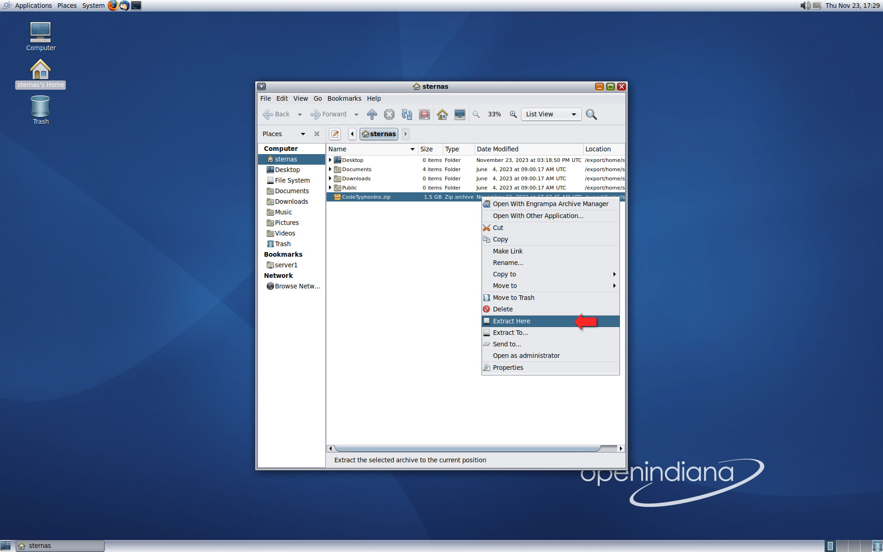Zoom out of the file list
This screenshot has width=883, height=552.
(x=476, y=114)
